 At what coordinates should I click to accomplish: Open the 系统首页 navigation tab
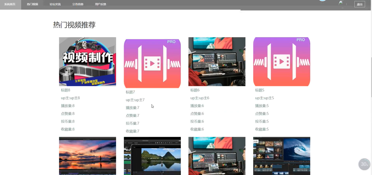point(10,4)
